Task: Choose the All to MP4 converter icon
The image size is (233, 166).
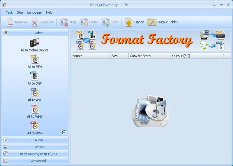Action: (x=35, y=59)
